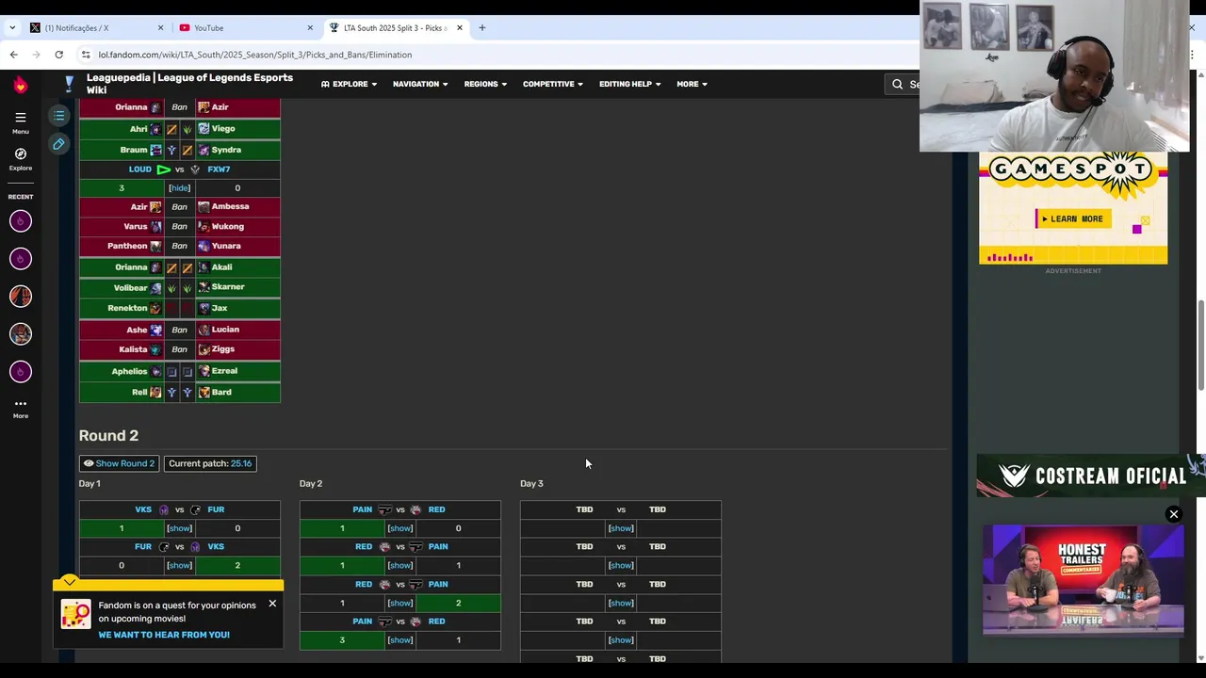Close the Honest Trailers floating video
The width and height of the screenshot is (1206, 678).
(x=1174, y=514)
